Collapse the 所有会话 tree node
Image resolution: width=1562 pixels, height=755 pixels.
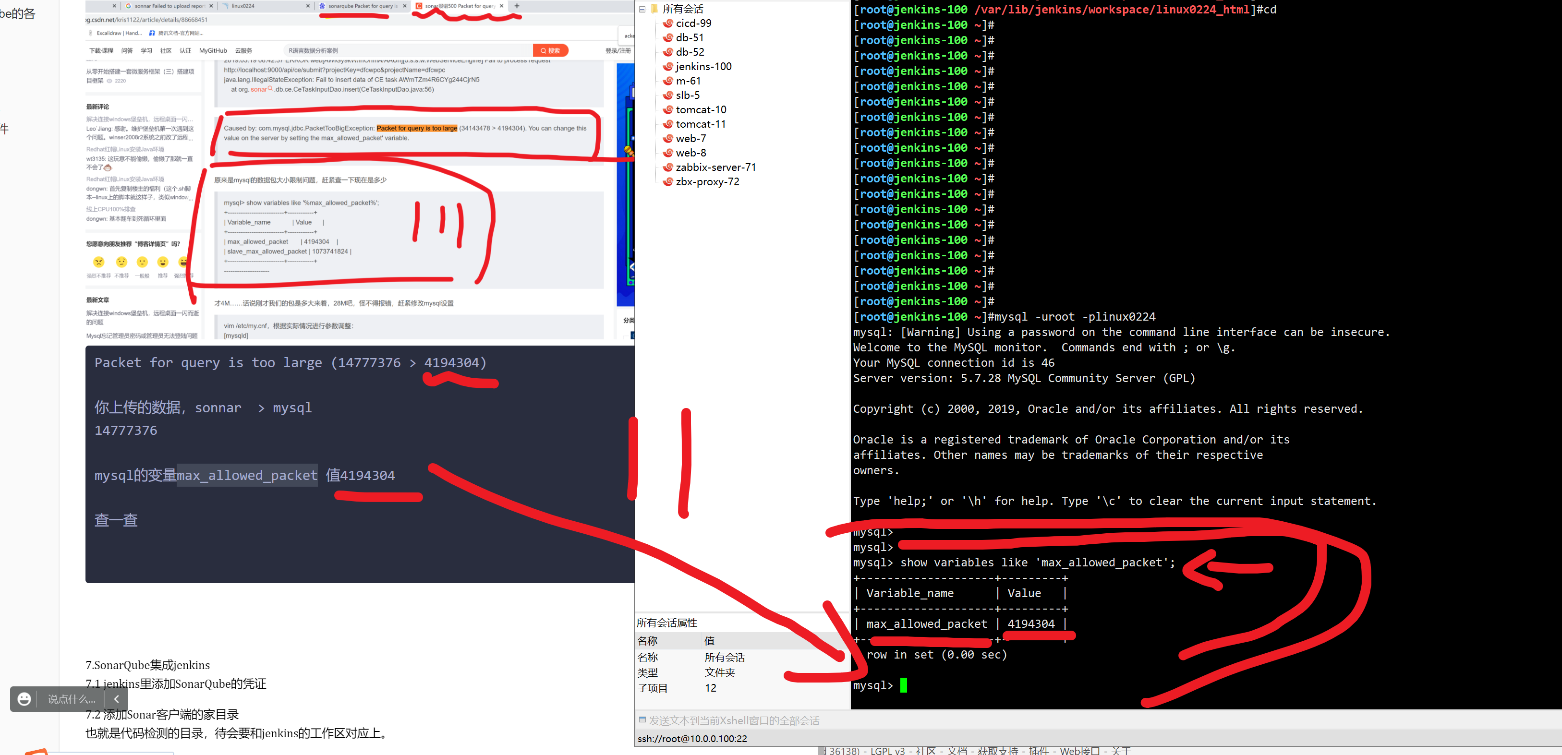click(x=642, y=9)
